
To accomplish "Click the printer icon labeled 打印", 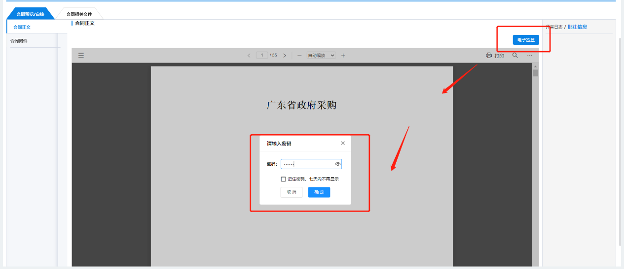I will pos(495,56).
